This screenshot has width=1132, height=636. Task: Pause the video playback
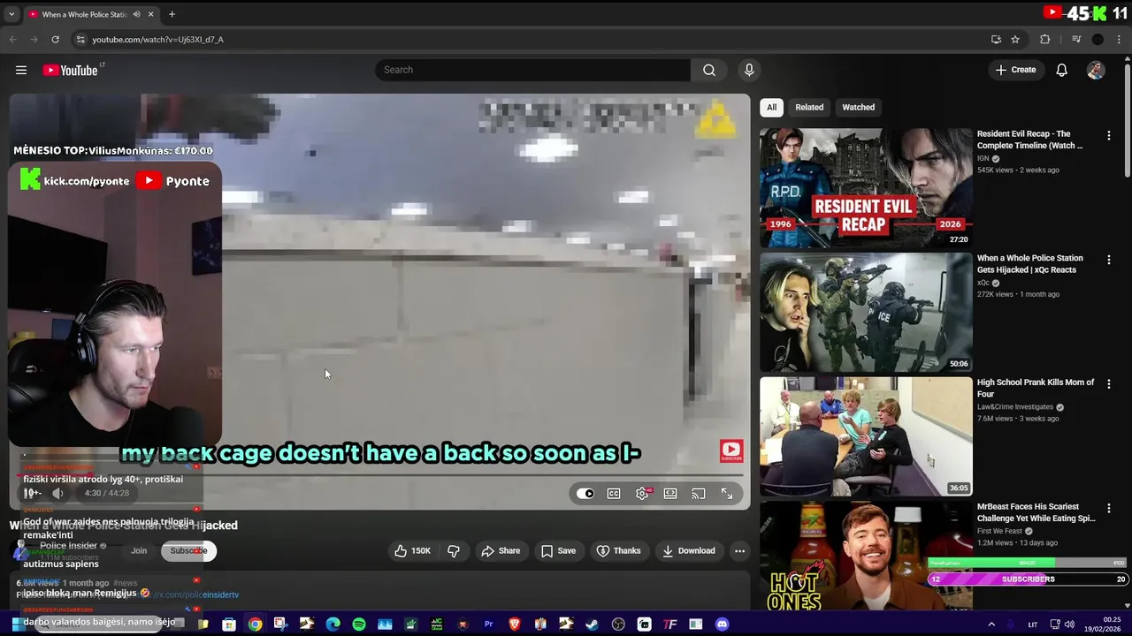pyautogui.click(x=31, y=493)
